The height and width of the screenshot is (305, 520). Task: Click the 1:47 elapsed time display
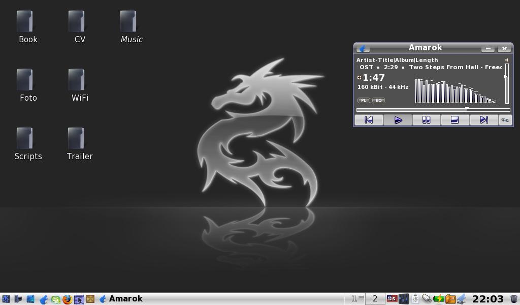click(x=374, y=78)
